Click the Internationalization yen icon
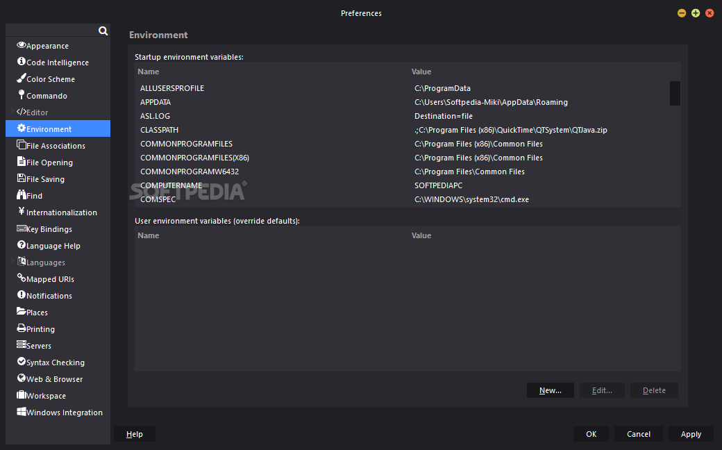 pyautogui.click(x=22, y=211)
